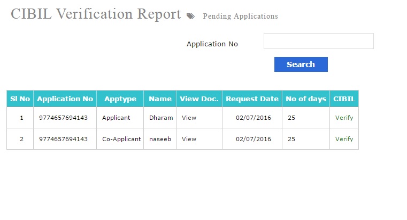This screenshot has width=407, height=220.
Task: Select application number 9774657694143 in row 1
Action: (63, 118)
